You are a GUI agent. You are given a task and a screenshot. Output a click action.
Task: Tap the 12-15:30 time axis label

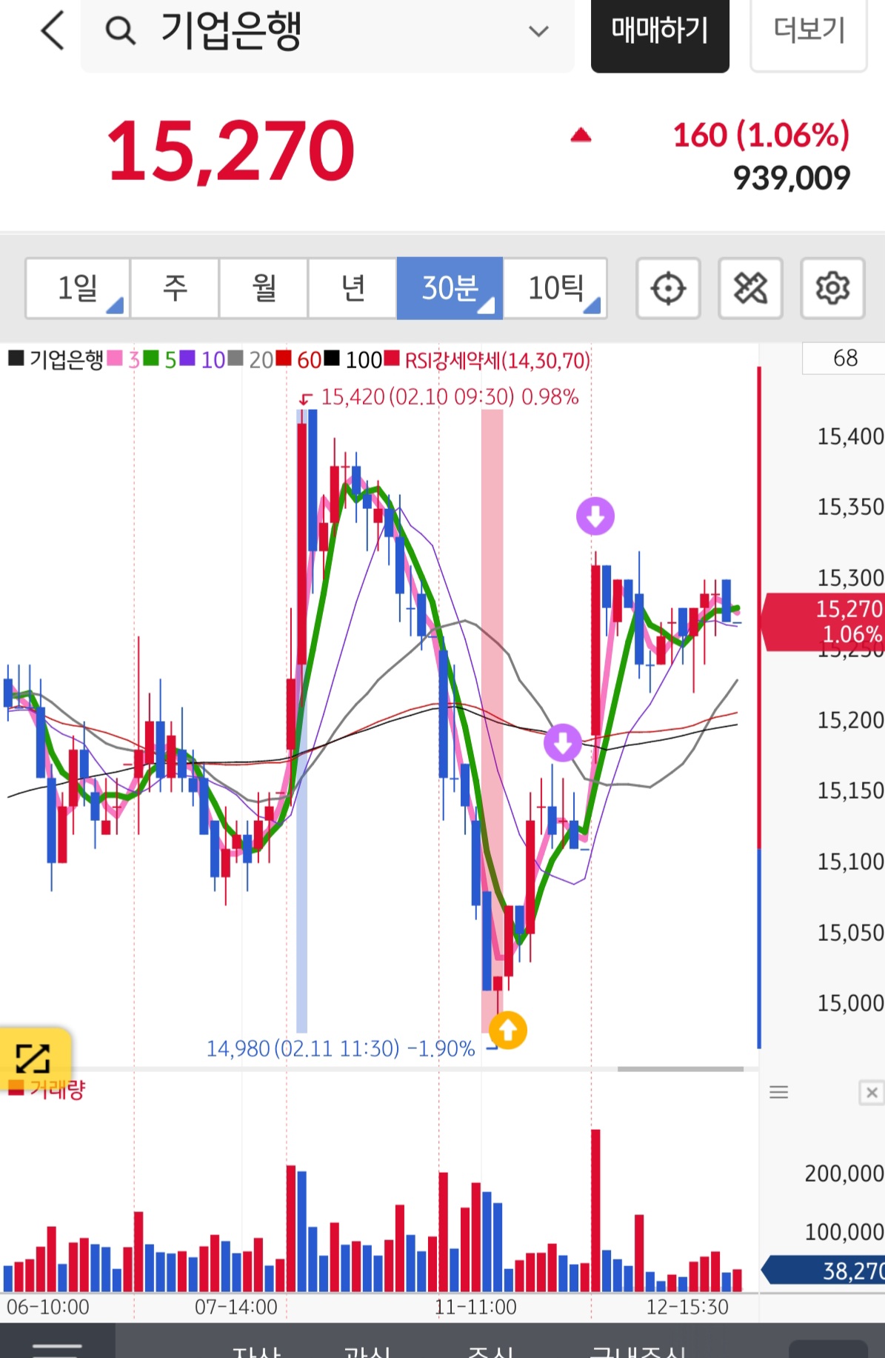[x=687, y=1306]
